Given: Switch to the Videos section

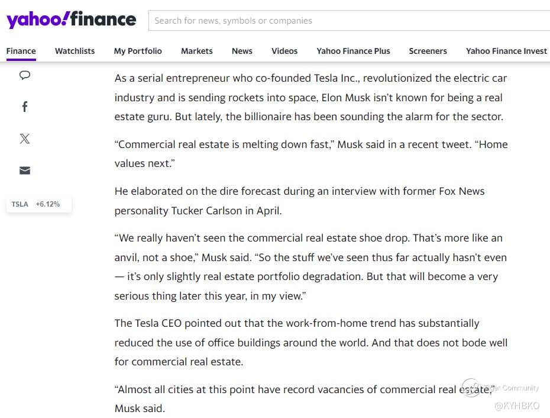Looking at the screenshot, I should click(284, 51).
